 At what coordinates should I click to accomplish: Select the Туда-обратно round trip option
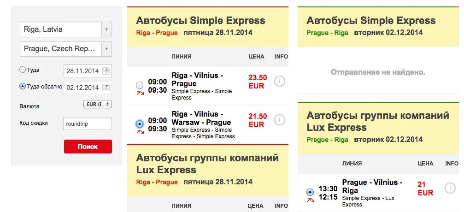coord(23,87)
